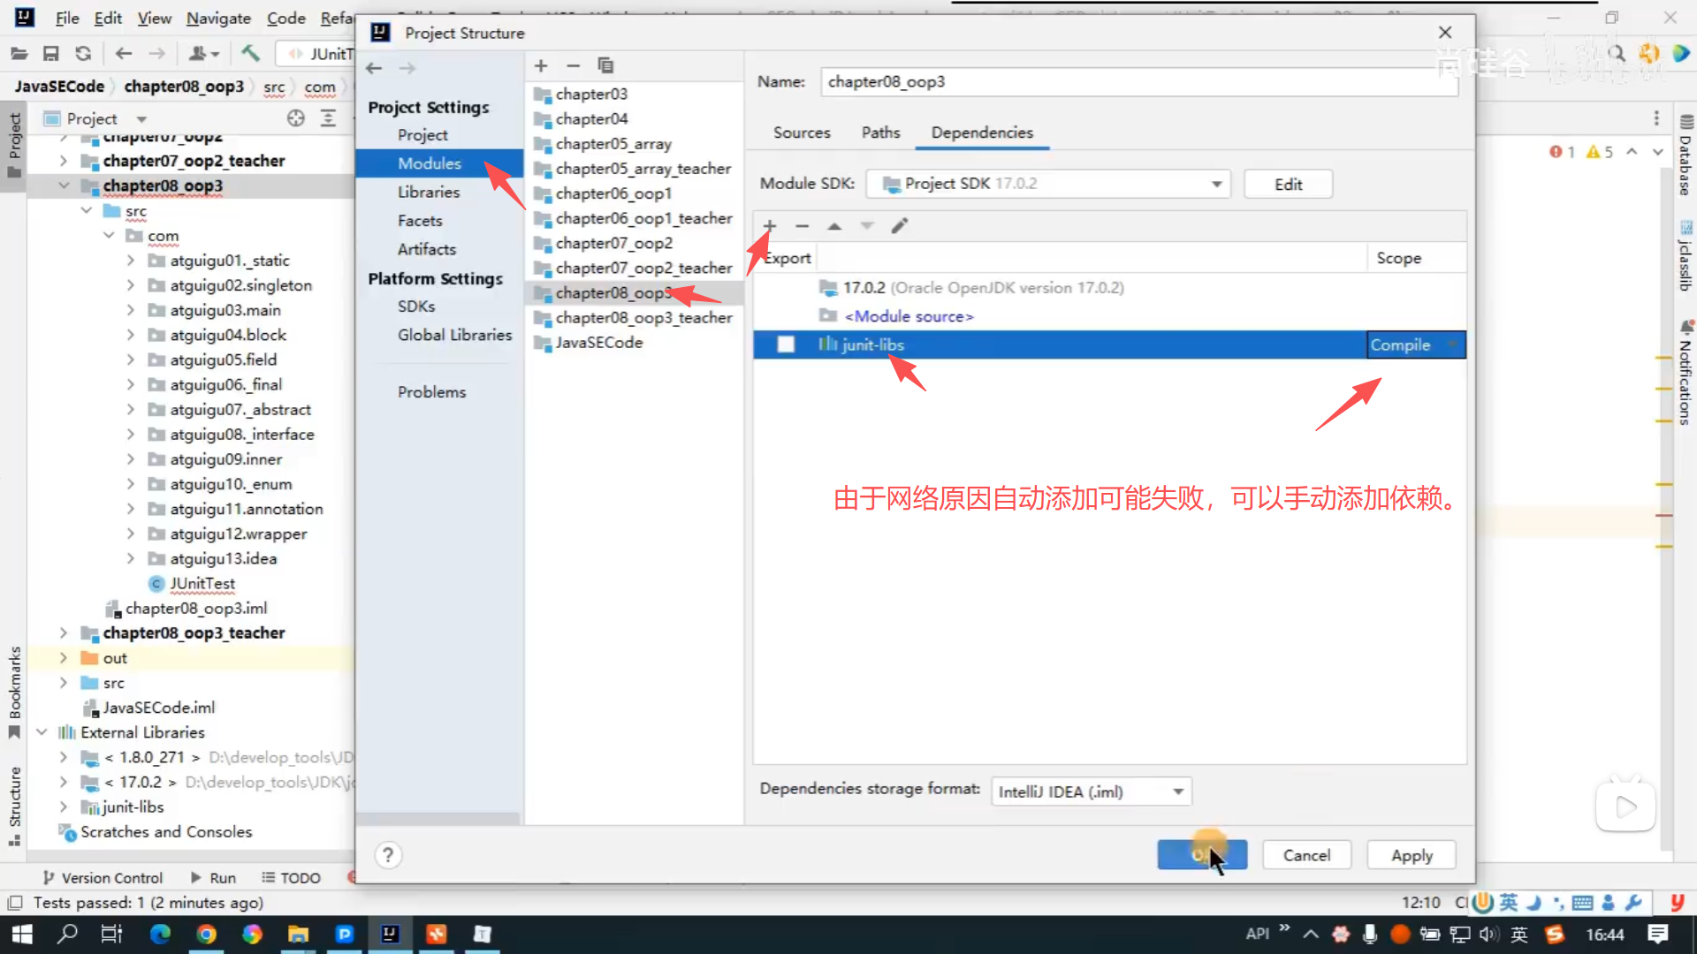This screenshot has height=954, width=1697.
Task: Click the module Name input field
Action: pyautogui.click(x=1138, y=81)
